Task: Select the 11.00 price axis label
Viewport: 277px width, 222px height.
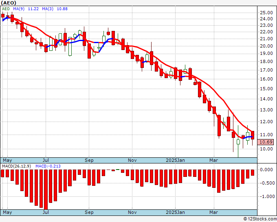Action: coord(266,135)
